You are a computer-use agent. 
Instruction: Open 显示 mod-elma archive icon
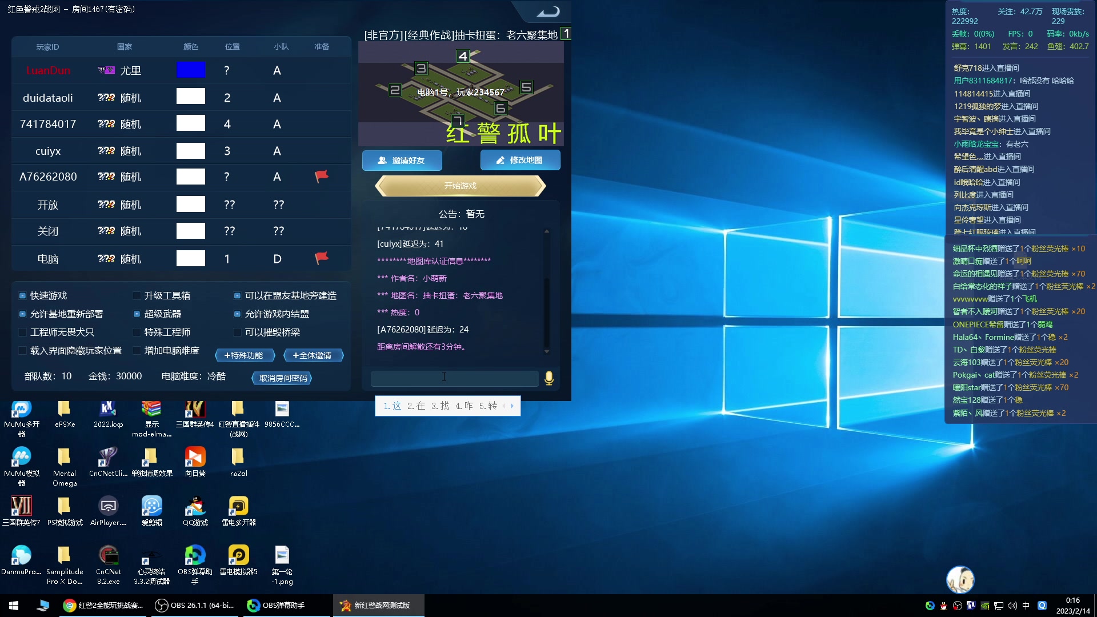tap(151, 419)
